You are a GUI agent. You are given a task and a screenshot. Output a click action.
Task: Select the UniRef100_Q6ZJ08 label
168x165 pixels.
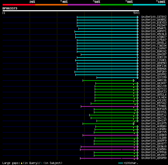pos(154,86)
